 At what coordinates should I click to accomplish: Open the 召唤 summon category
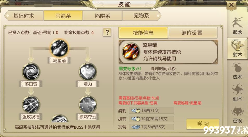coord(237,115)
